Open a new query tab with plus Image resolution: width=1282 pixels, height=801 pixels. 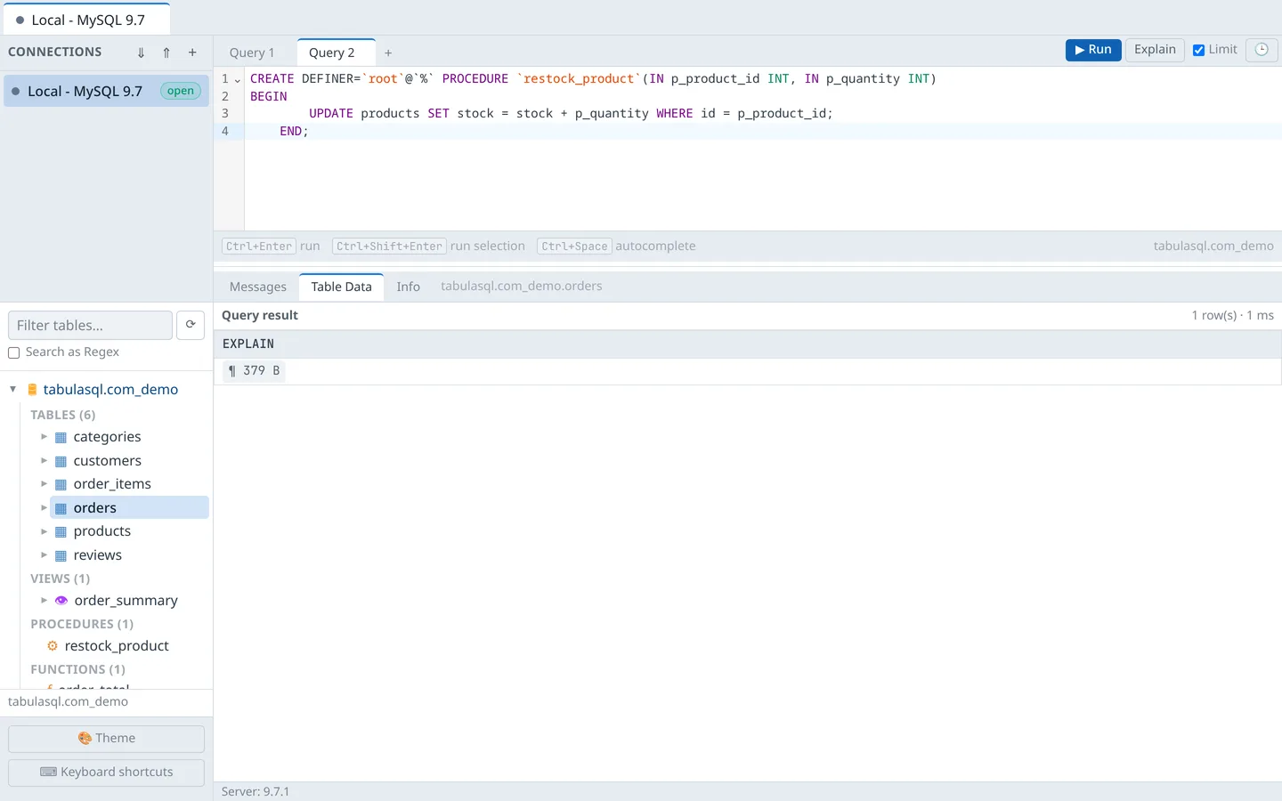click(x=388, y=53)
